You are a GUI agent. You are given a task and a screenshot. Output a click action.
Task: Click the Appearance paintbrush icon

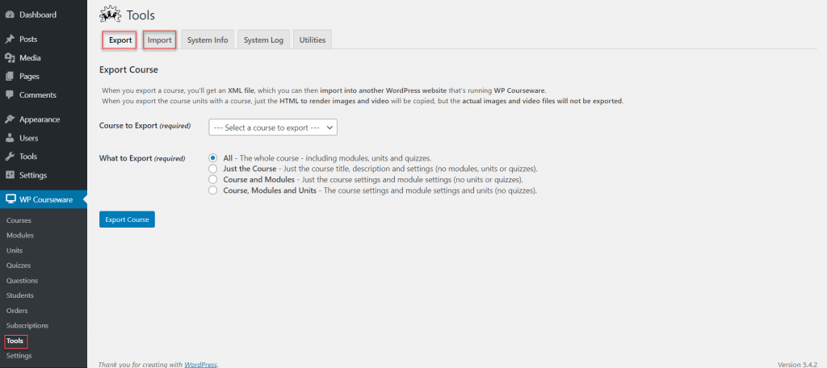(10, 119)
